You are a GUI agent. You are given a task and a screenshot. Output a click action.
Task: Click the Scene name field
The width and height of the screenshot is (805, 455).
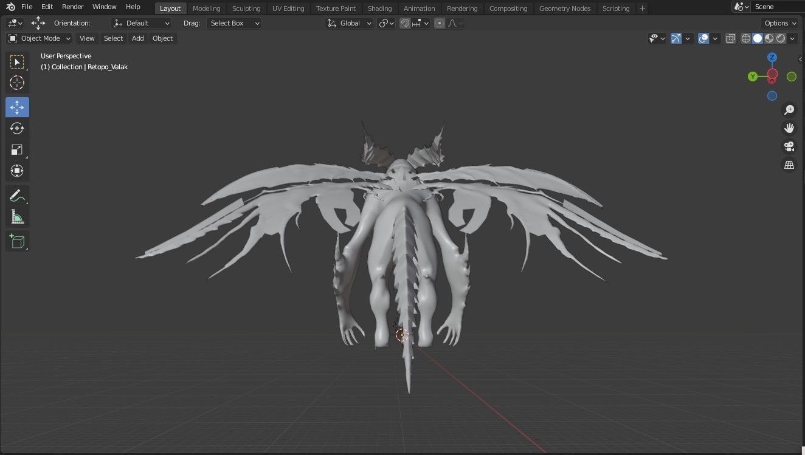coord(777,7)
